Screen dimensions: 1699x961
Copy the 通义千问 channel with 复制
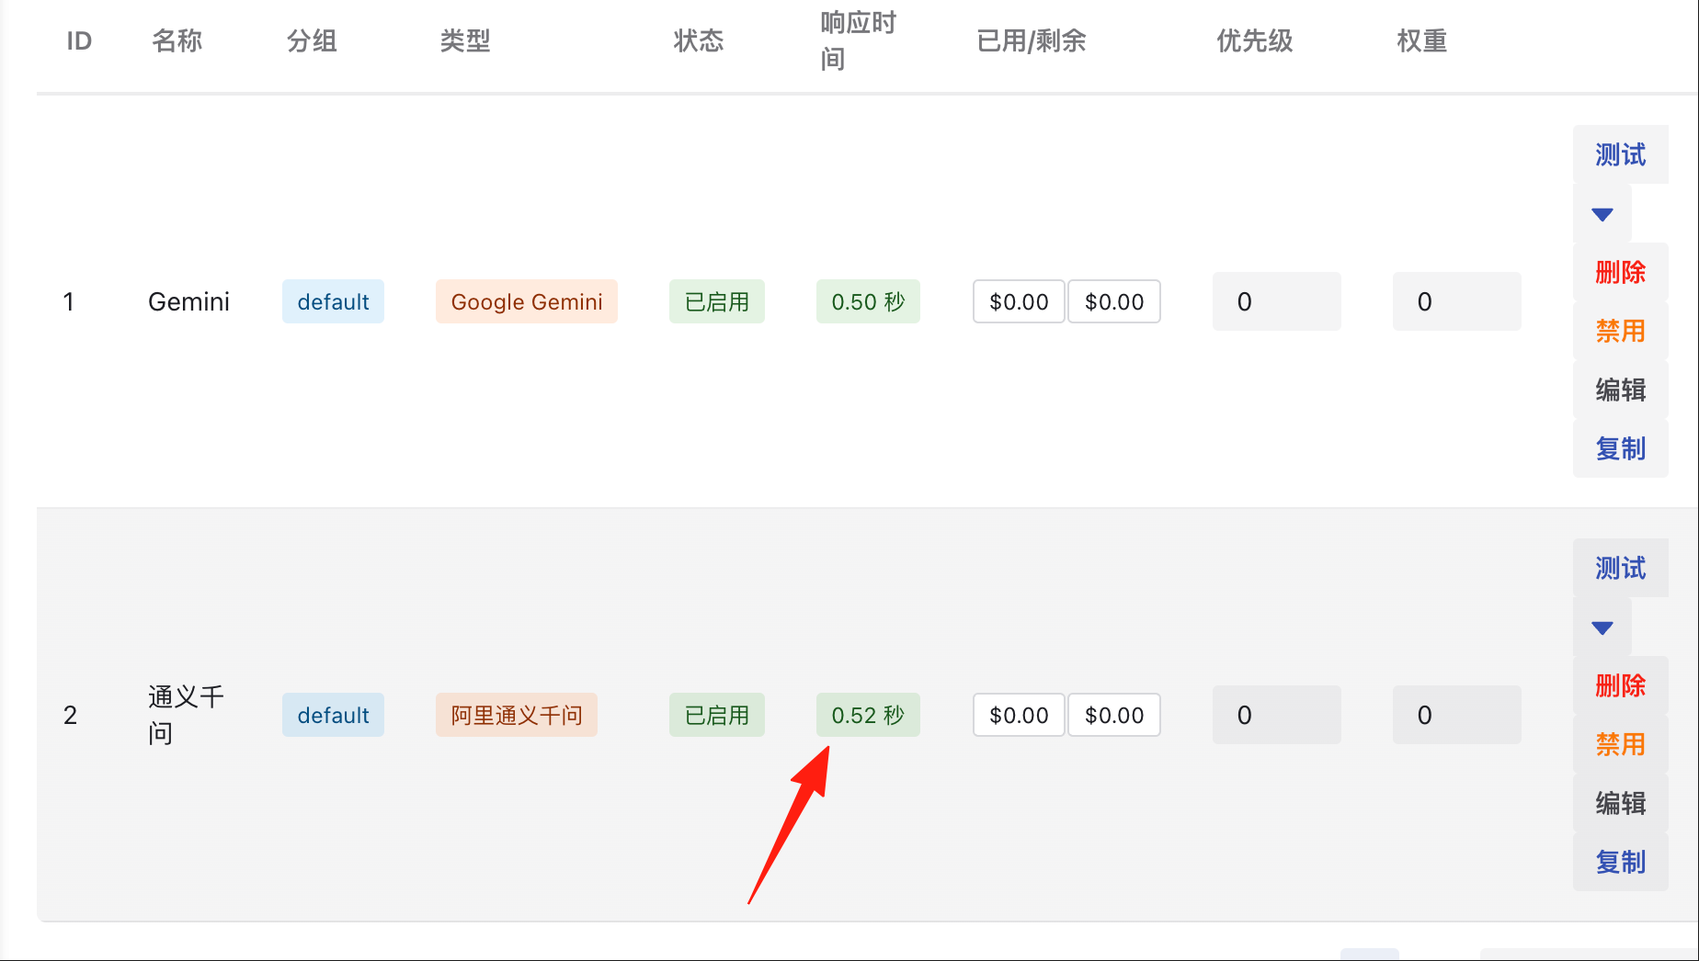[x=1620, y=862]
